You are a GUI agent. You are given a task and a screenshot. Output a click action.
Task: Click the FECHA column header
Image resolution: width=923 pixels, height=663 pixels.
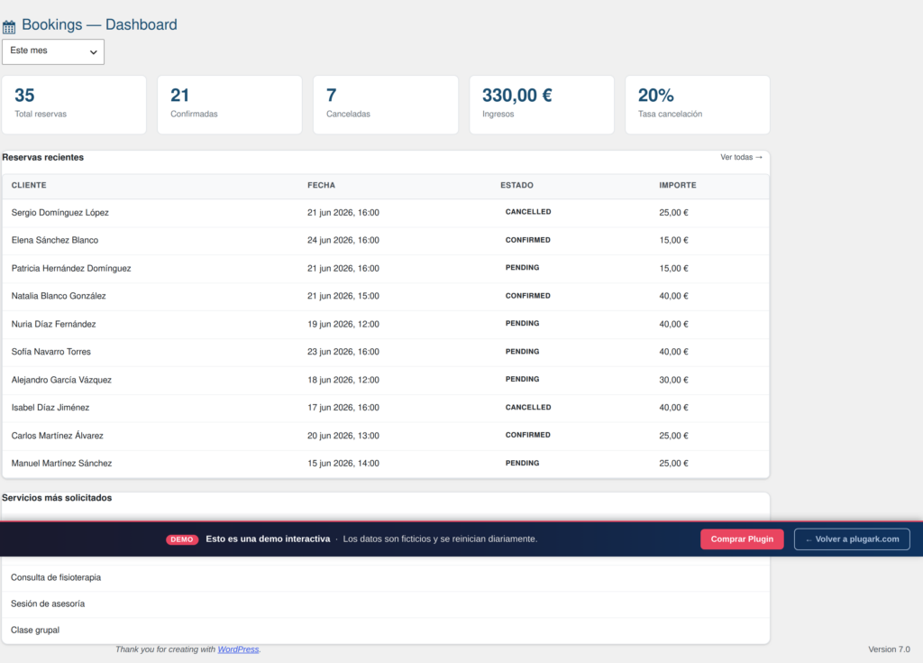click(x=322, y=185)
